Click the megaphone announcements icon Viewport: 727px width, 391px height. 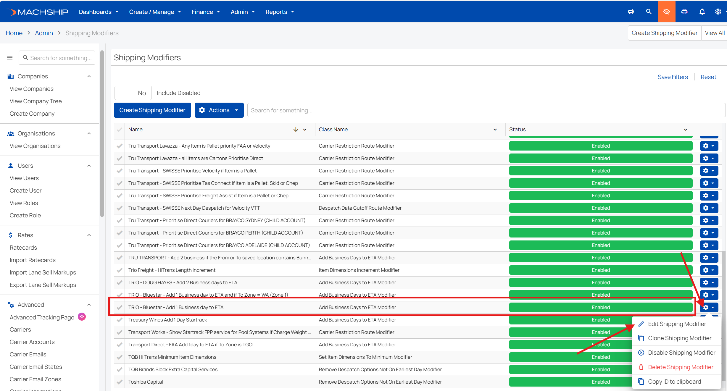coord(631,12)
